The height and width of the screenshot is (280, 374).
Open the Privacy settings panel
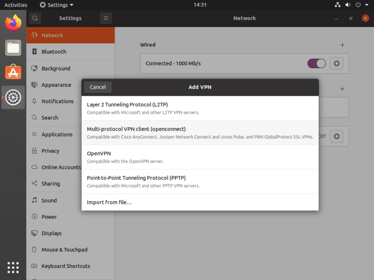pos(50,151)
